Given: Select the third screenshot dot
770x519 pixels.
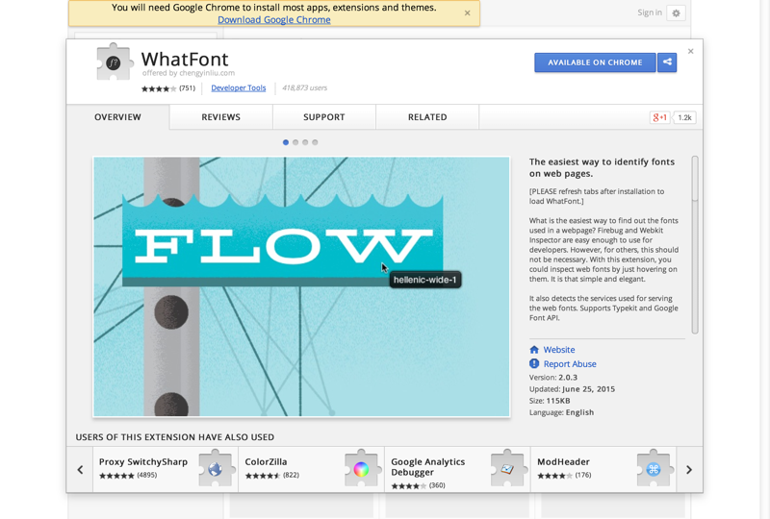Looking at the screenshot, I should [305, 142].
